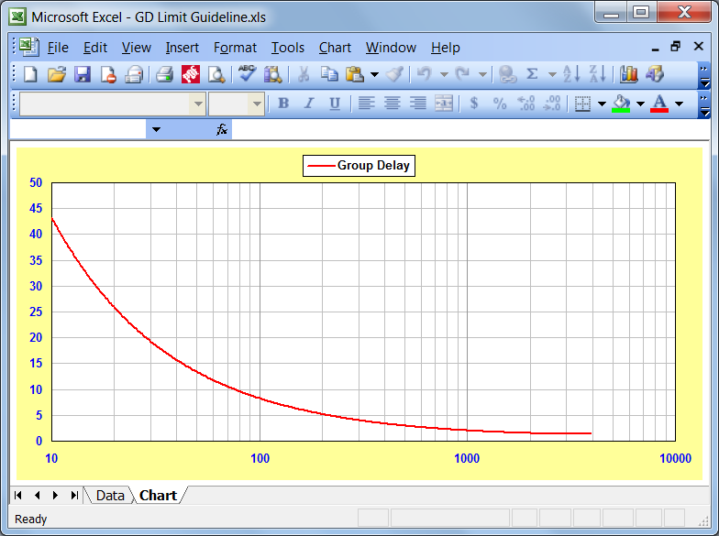
Task: Switch to the Data sheet tab
Action: 110,495
